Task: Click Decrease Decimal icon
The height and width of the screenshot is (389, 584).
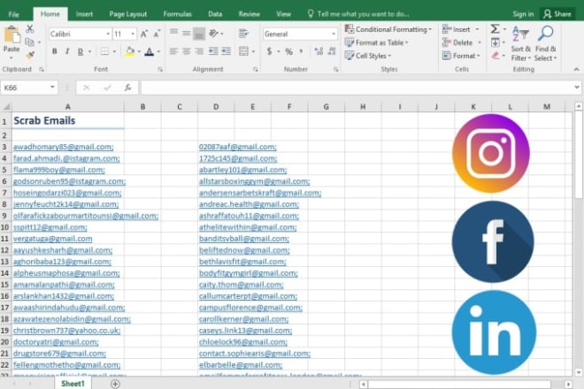Action: pyautogui.click(x=332, y=51)
